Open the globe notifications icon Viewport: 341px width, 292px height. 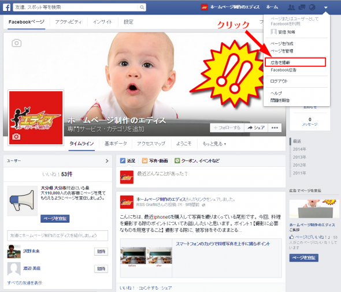pos(312,8)
